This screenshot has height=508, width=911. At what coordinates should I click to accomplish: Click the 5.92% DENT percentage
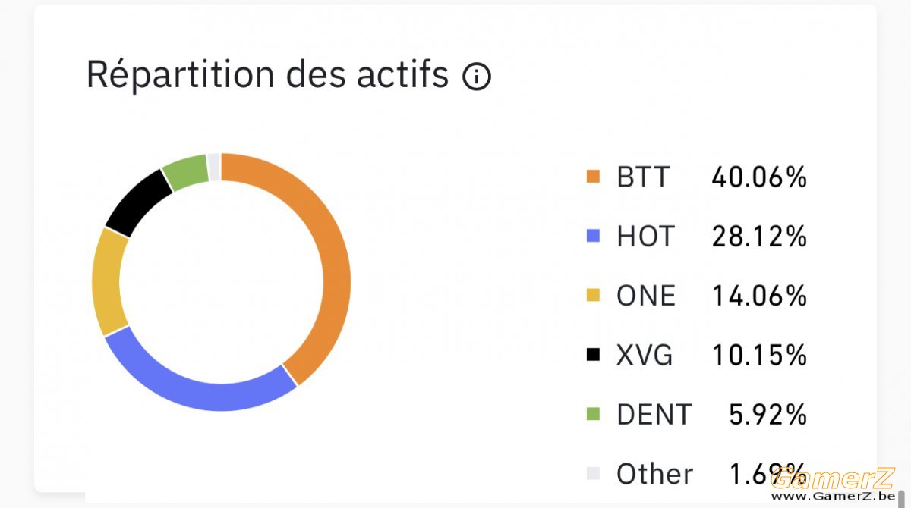[x=768, y=415]
